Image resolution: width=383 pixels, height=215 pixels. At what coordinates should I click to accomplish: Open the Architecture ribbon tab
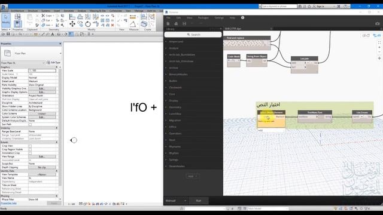17,11
